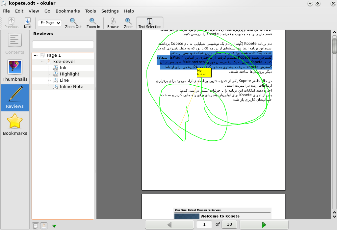Open the View menu
337x230 pixels.
coord(34,11)
